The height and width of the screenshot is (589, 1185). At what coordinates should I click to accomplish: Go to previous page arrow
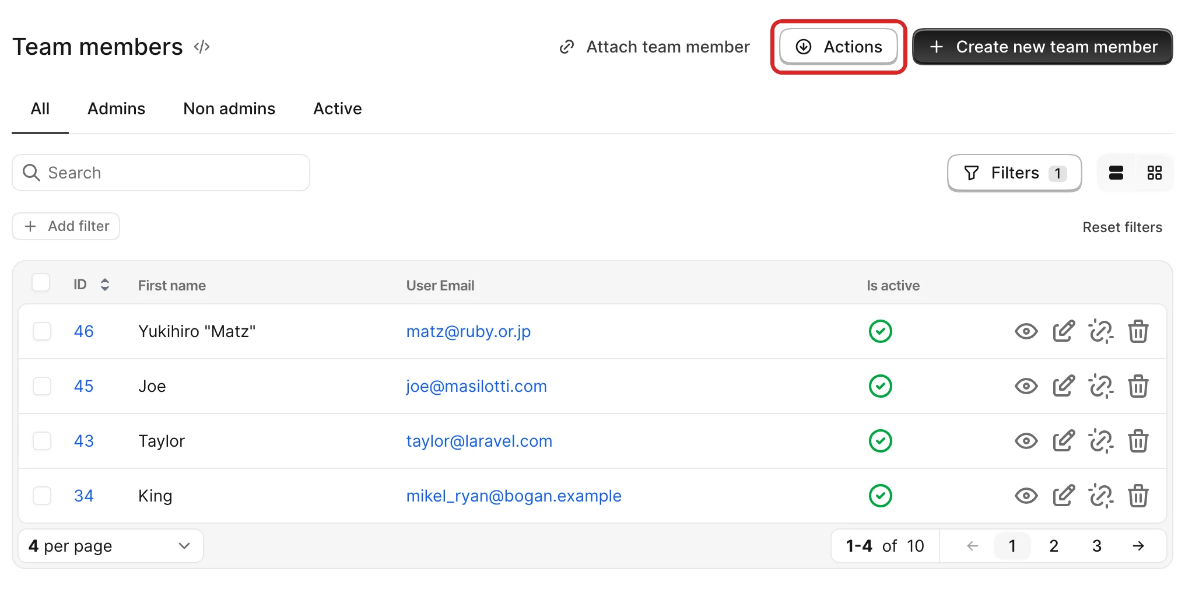pos(972,546)
